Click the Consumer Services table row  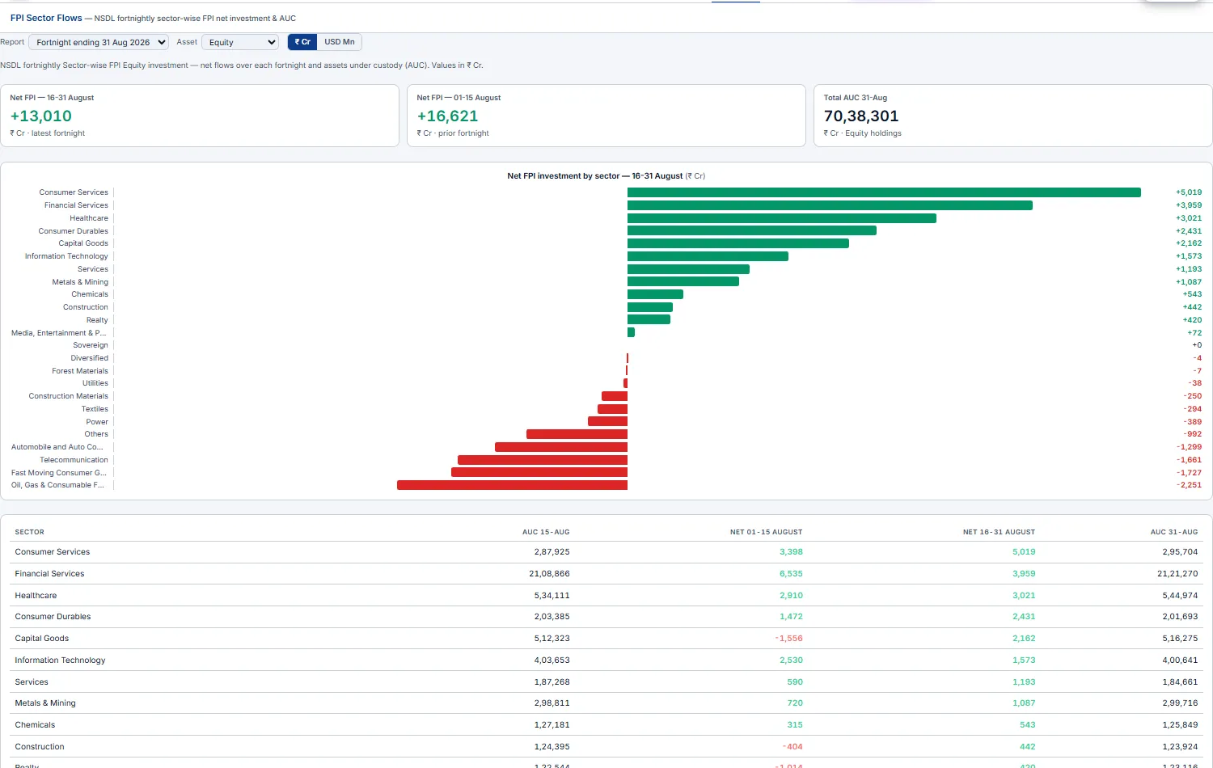point(606,552)
